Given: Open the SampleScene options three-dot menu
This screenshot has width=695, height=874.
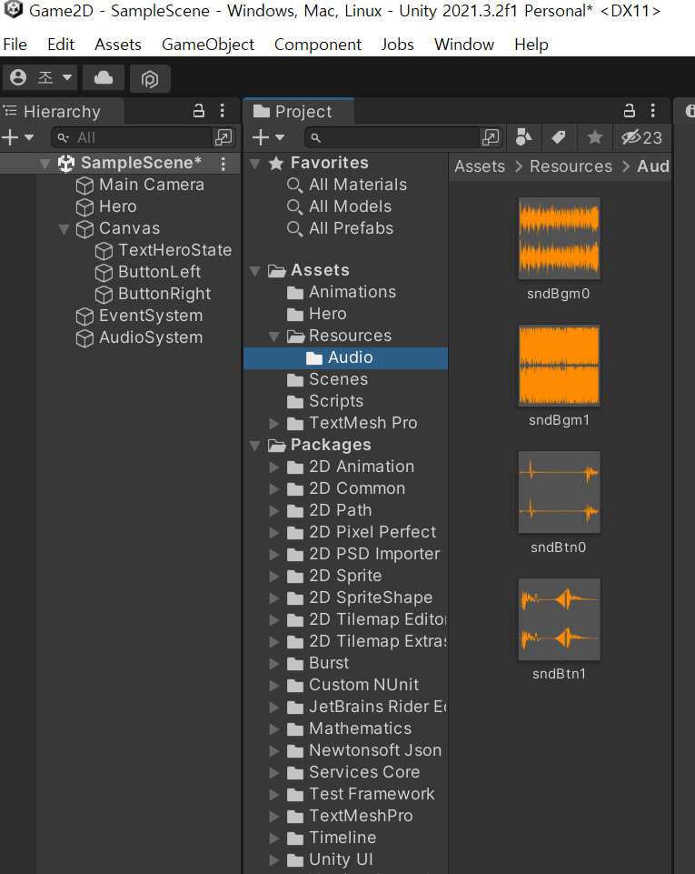Looking at the screenshot, I should [223, 164].
